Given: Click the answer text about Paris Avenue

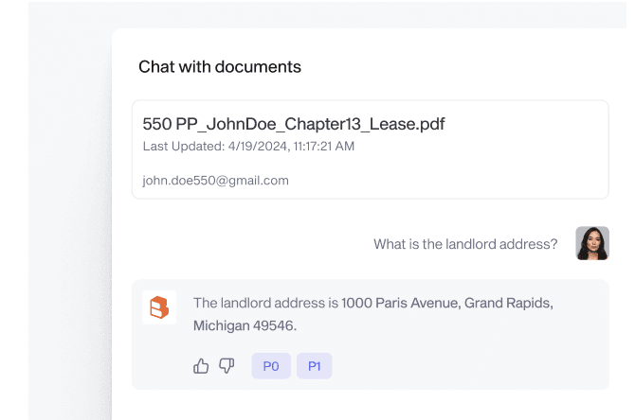Looking at the screenshot, I should pos(373,314).
